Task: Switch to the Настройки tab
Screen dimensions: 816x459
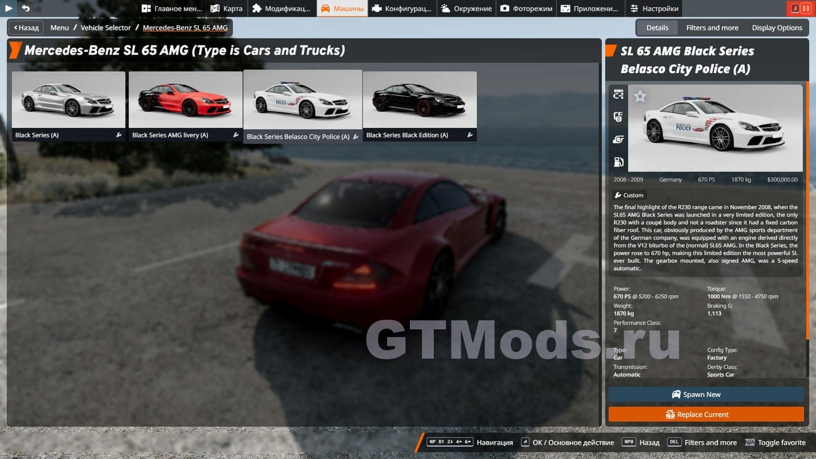Action: tap(654, 8)
